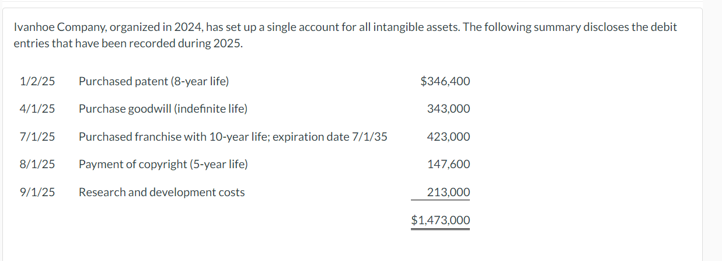Select the Payment of copyright (5-year life) text
The height and width of the screenshot is (261, 722).
(x=163, y=165)
